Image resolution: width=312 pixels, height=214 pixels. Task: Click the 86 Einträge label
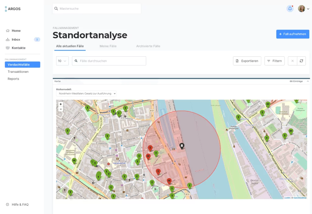tap(296, 81)
